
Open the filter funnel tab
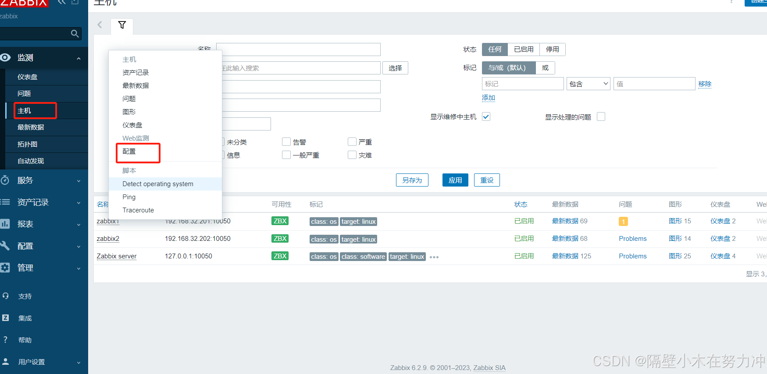(122, 25)
